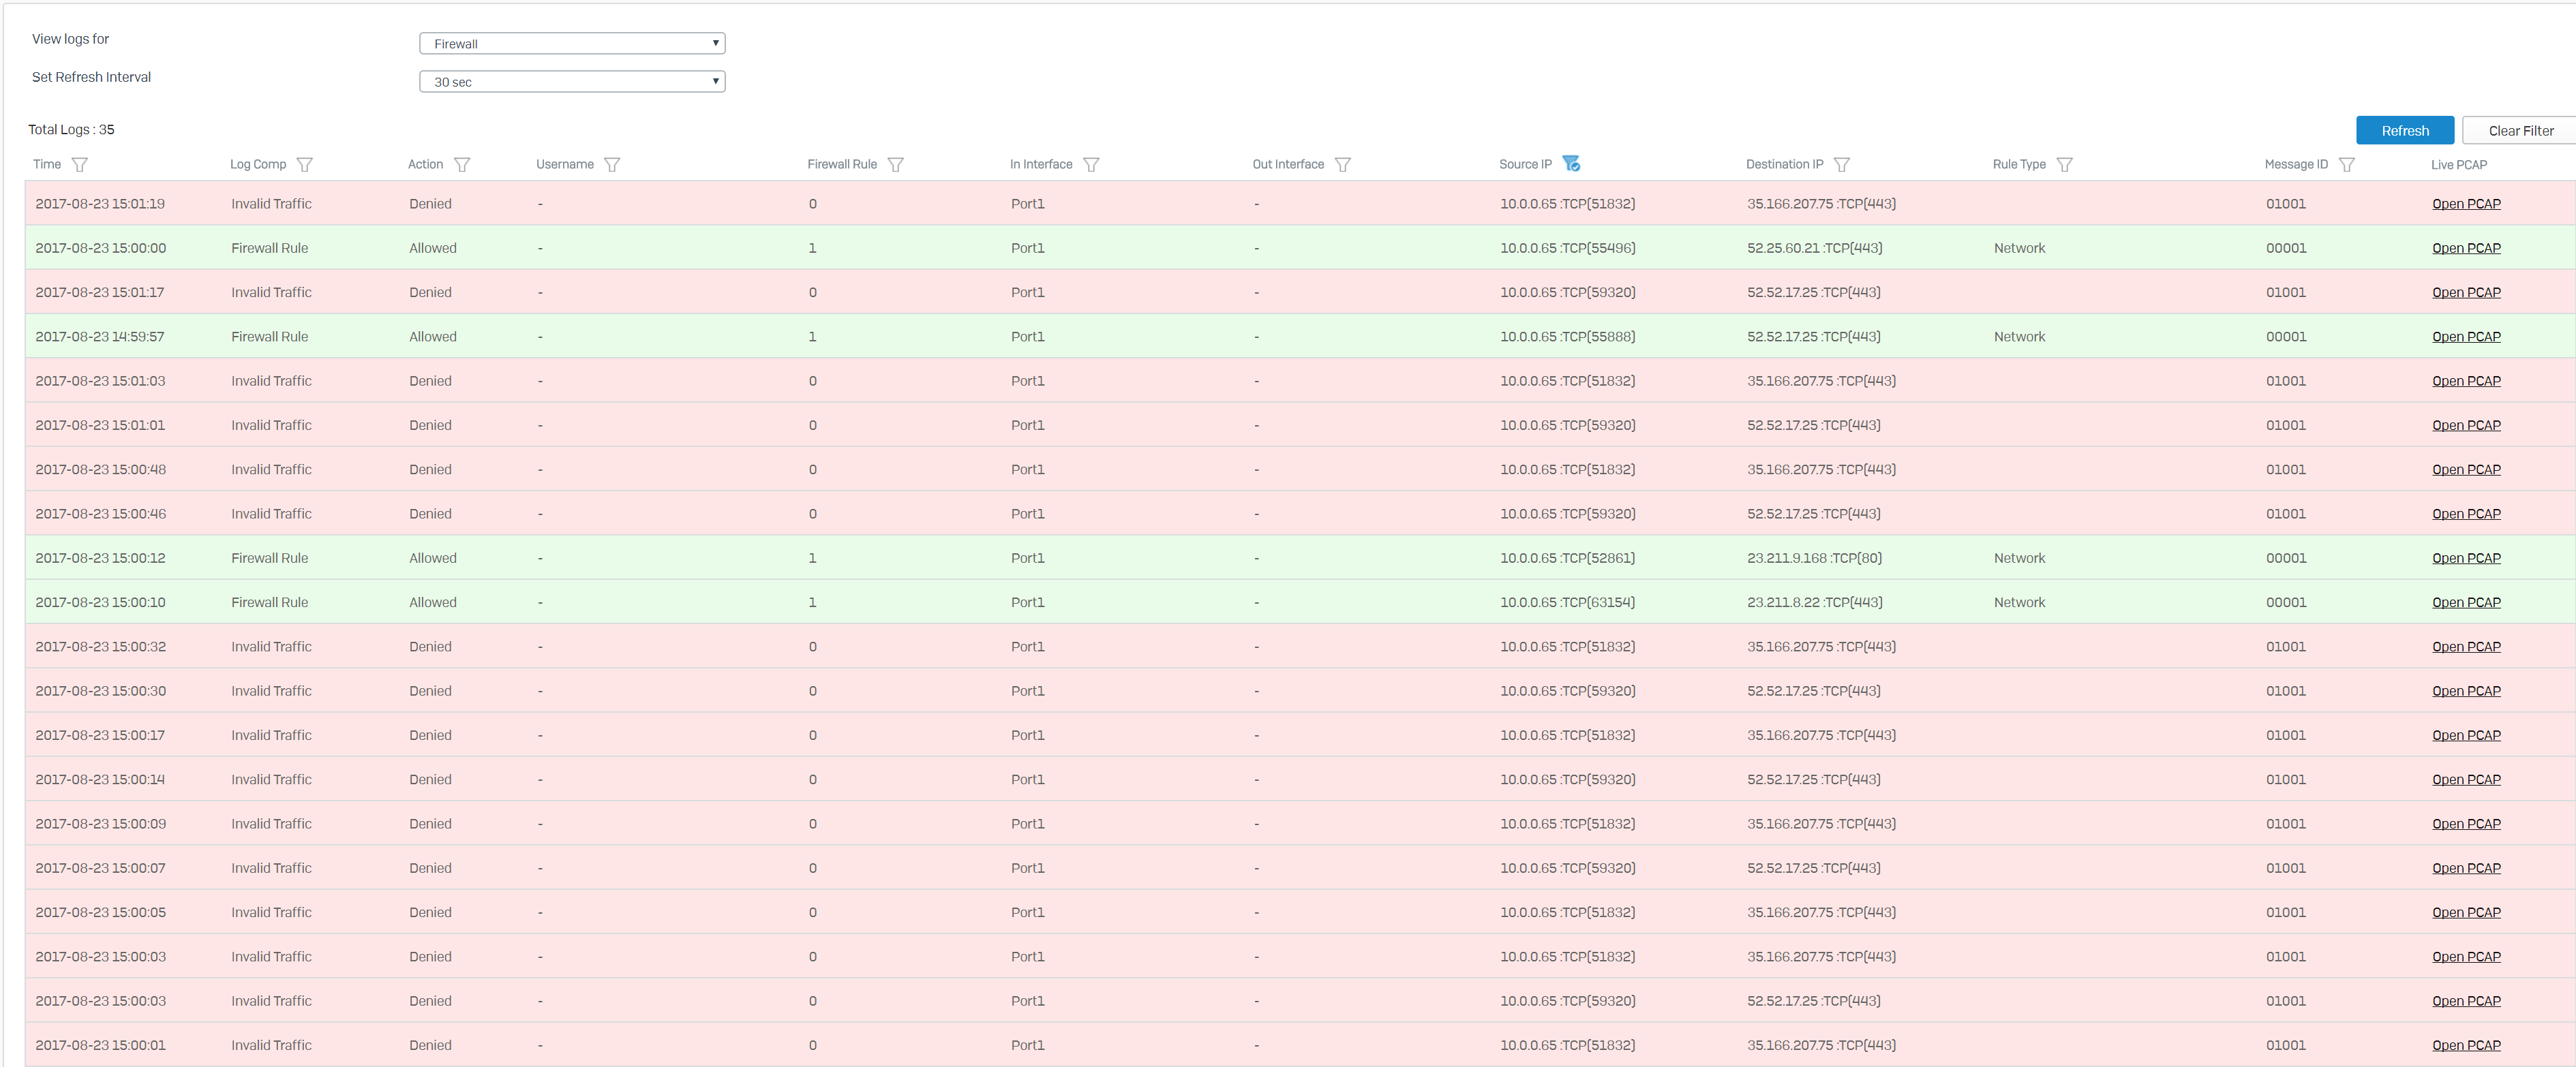Open PCAP for the 15:01:01 log entry
The image size is (2576, 1067).
2466,425
